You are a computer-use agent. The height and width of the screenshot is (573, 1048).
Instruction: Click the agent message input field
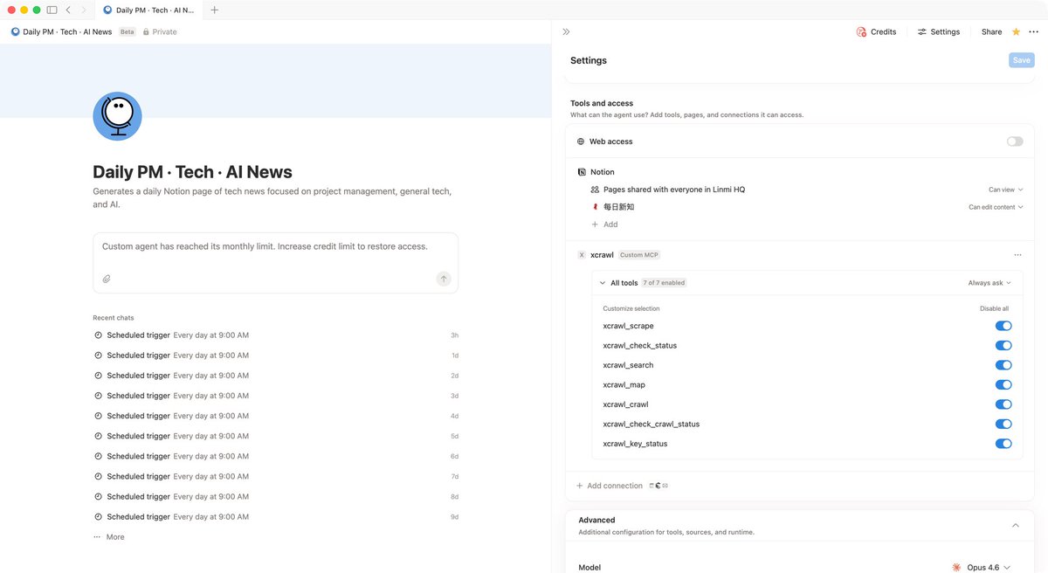(x=275, y=247)
